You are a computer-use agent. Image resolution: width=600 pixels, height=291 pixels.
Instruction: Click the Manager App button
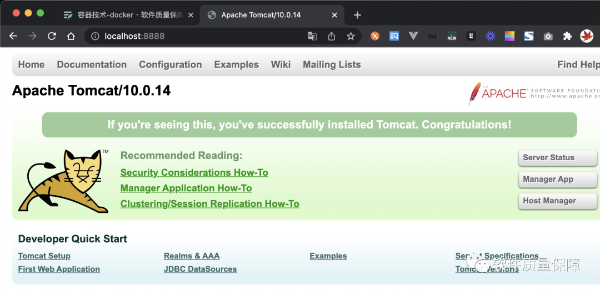[558, 180]
